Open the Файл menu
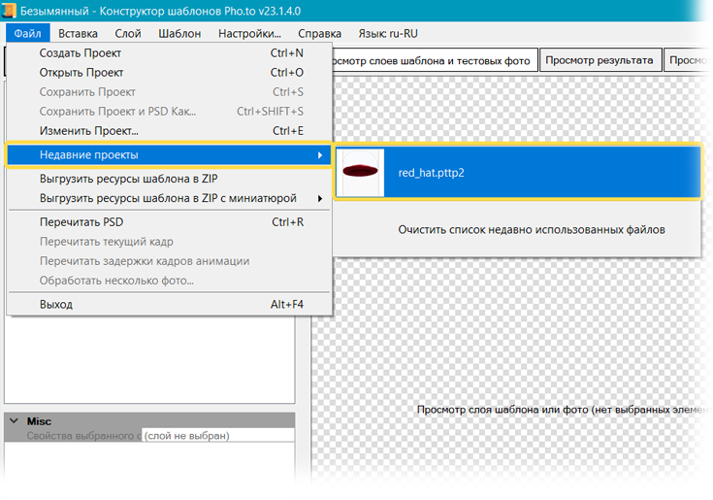Screen dimensions: 713x500 [26, 33]
